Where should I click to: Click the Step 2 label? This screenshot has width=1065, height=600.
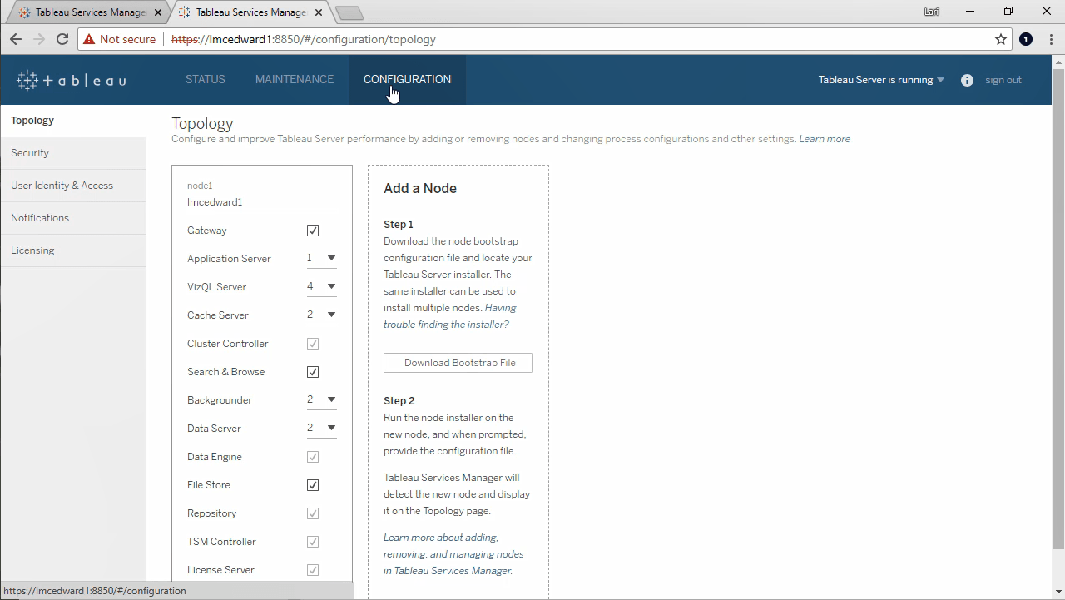(x=399, y=401)
